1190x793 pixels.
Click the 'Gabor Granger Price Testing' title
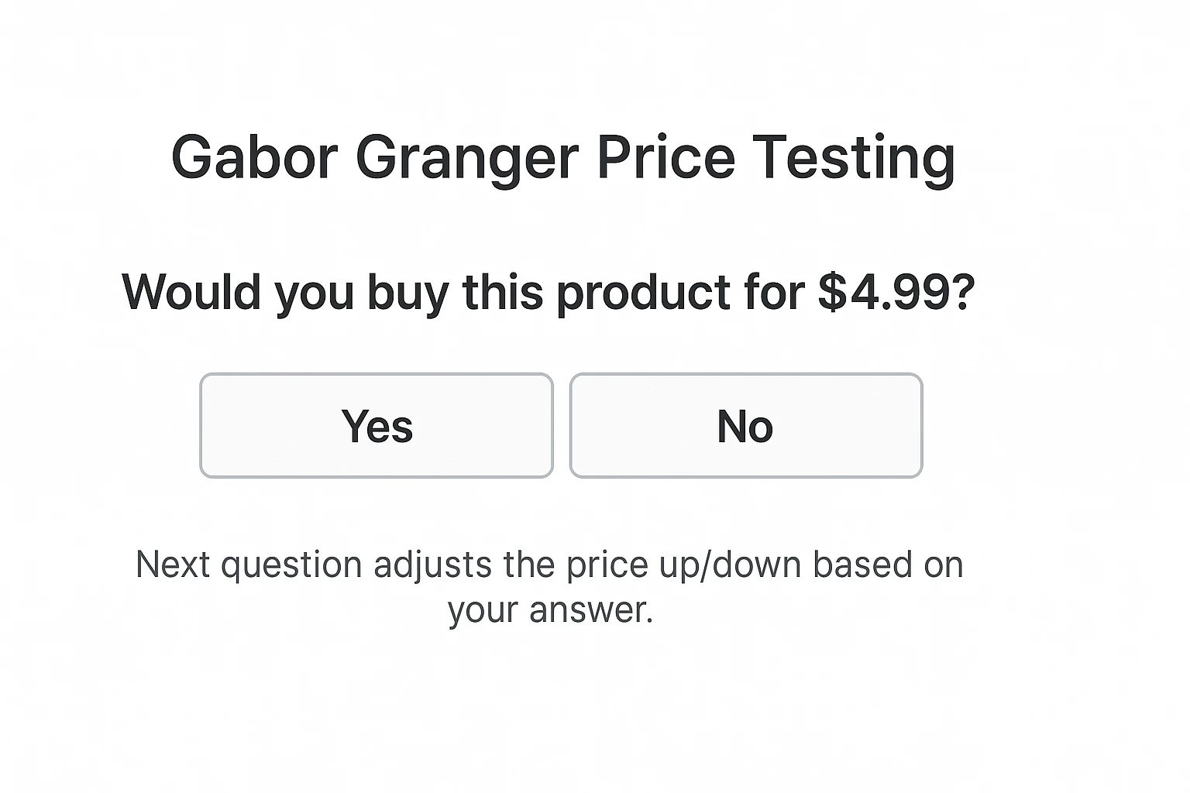tap(562, 157)
